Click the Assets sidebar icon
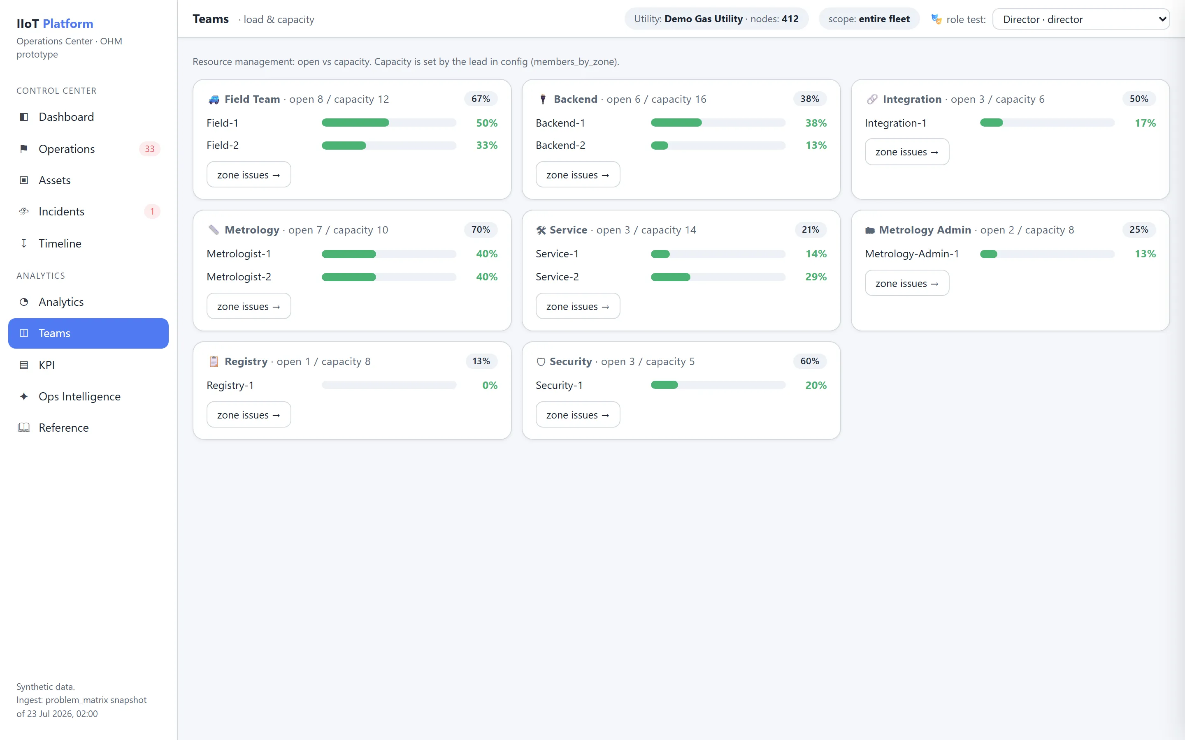 [x=23, y=180]
